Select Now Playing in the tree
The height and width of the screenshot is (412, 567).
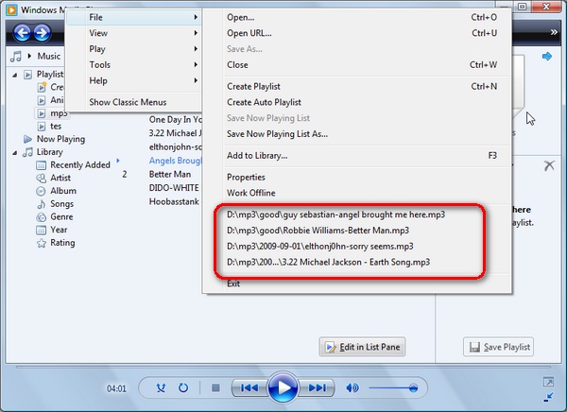[60, 139]
